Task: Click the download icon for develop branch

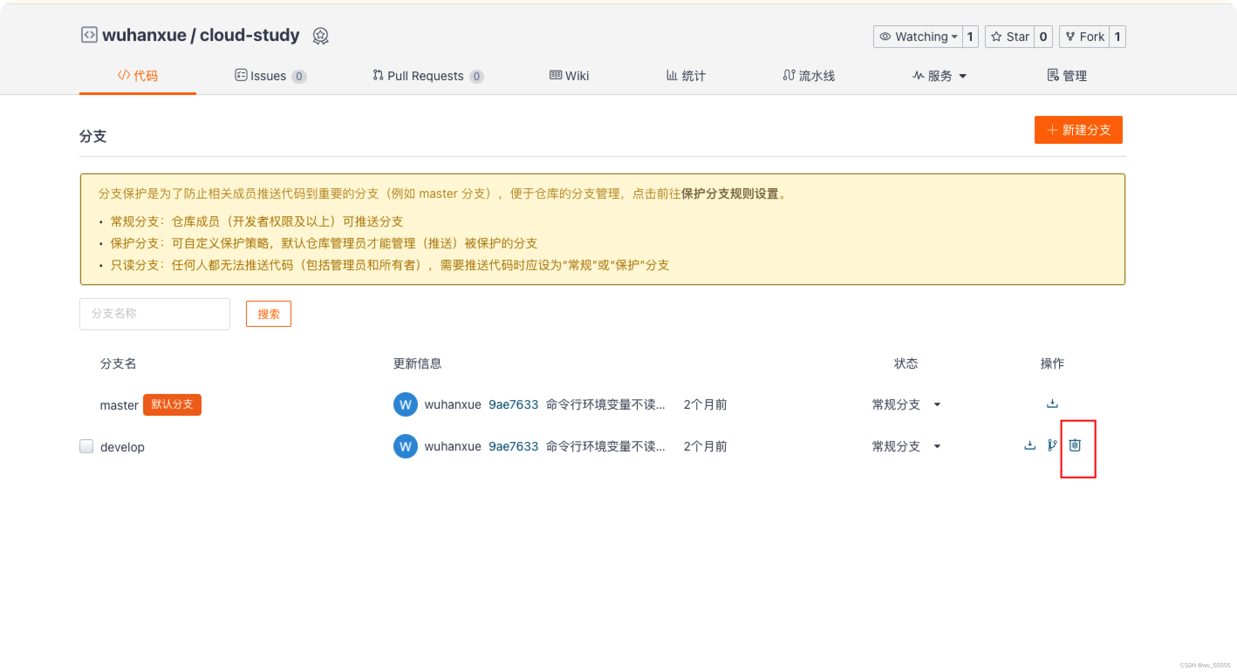Action: click(x=1029, y=445)
